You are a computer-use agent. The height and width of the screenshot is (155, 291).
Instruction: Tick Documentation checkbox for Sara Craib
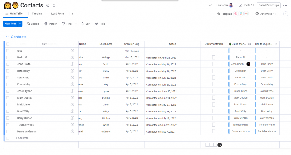pyautogui.click(x=214, y=78)
